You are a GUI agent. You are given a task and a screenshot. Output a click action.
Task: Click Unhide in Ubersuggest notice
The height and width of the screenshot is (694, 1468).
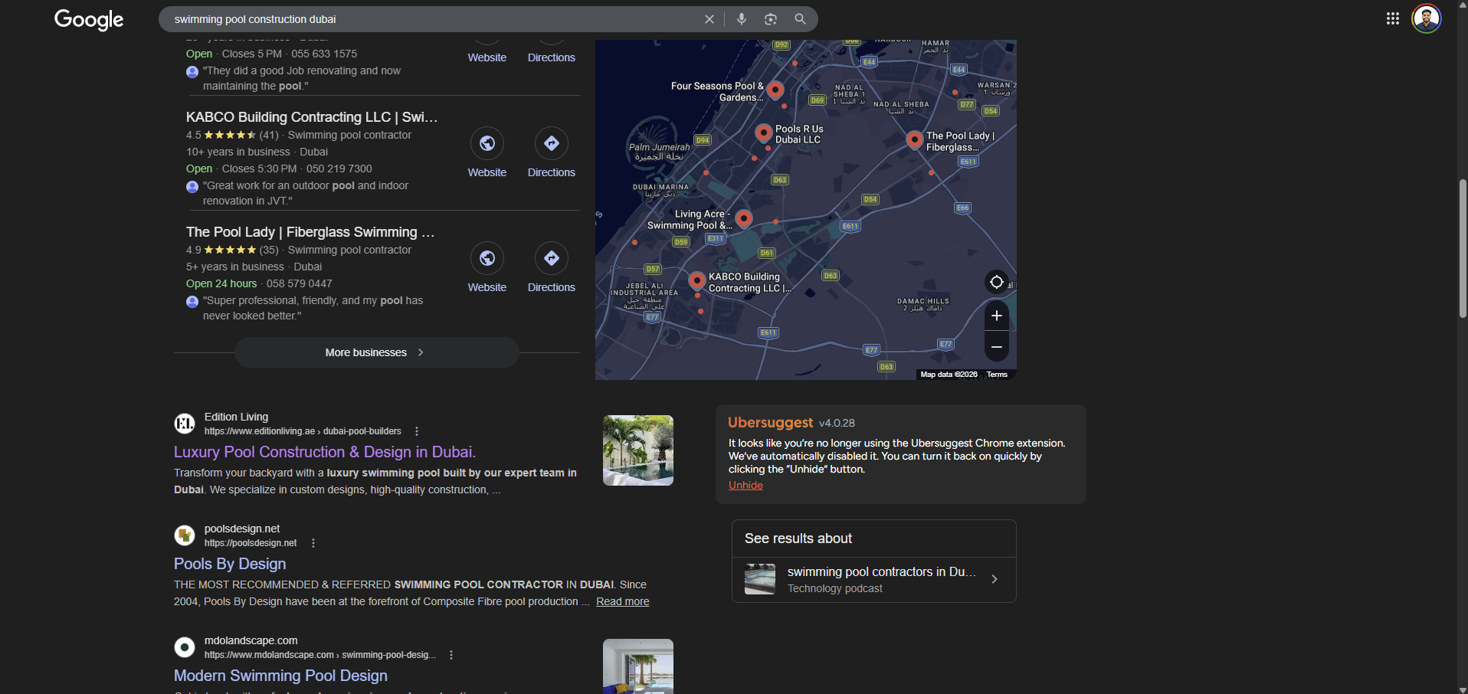coord(745,485)
